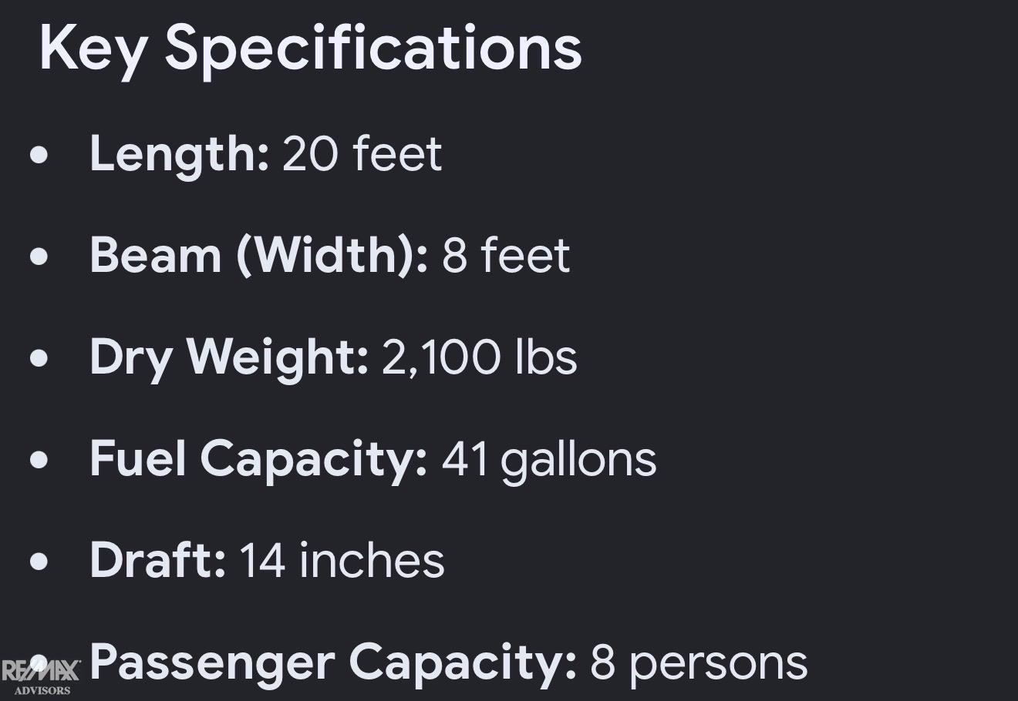Click the 41 gallons value
Image resolution: width=1018 pixels, height=701 pixels.
point(548,459)
